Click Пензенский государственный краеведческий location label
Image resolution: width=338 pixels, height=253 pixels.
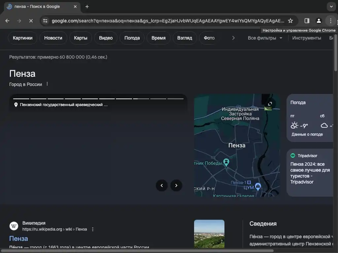[61, 105]
